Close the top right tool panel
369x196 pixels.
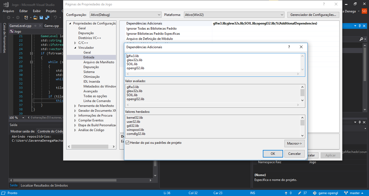tap(365, 26)
